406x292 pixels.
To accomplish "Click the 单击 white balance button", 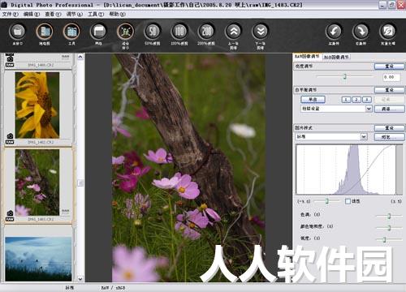I will (x=313, y=100).
